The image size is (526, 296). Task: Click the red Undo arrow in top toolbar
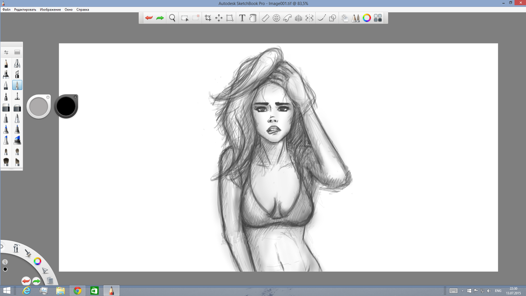pyautogui.click(x=149, y=18)
